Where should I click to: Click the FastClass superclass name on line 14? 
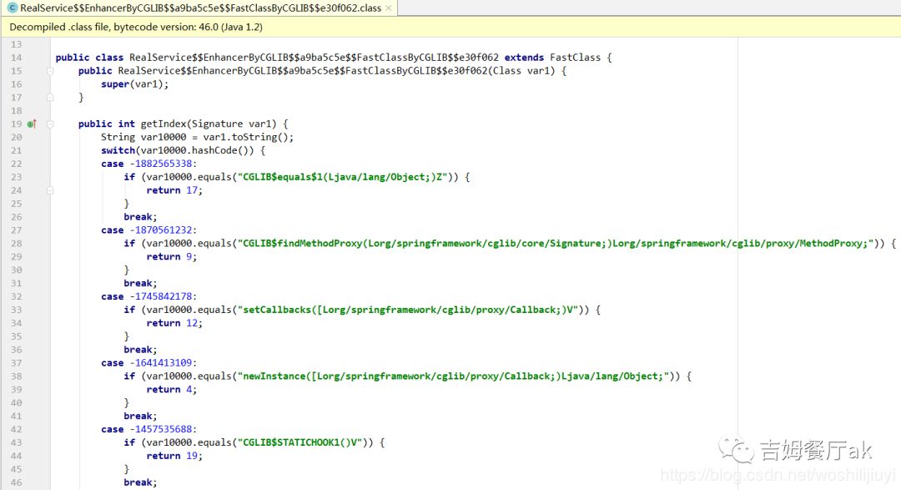point(575,58)
